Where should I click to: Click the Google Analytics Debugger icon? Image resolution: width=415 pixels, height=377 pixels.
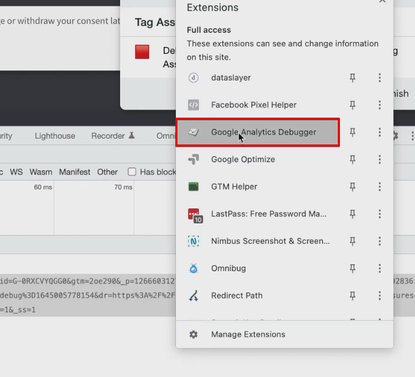click(194, 132)
